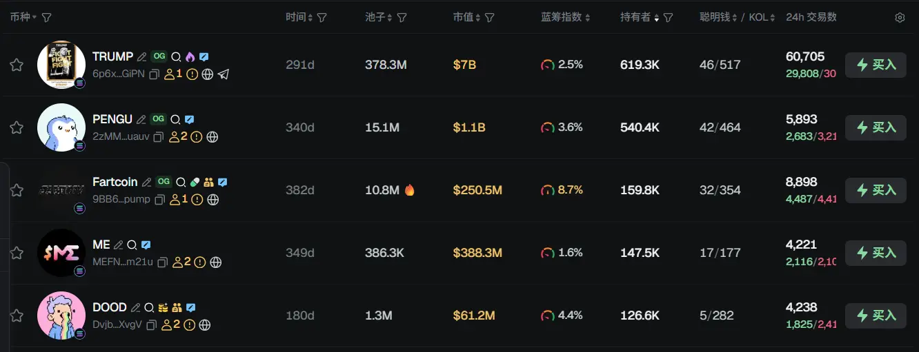Screen dimensions: 919x352
Task: Click the edit pencil next to DOOD
Action: tap(135, 308)
